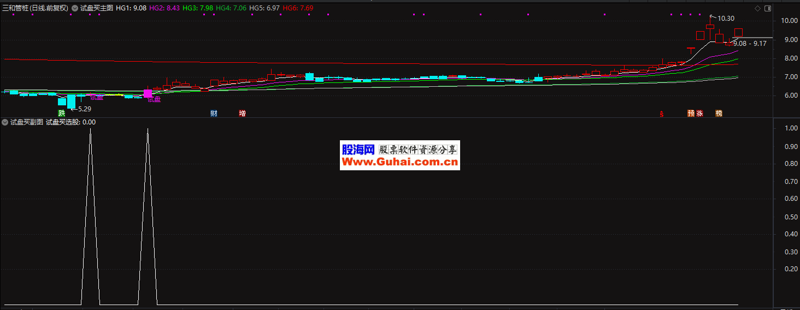Click the 5.29 low price label
Viewport: 800px width, 310px height.
point(86,109)
